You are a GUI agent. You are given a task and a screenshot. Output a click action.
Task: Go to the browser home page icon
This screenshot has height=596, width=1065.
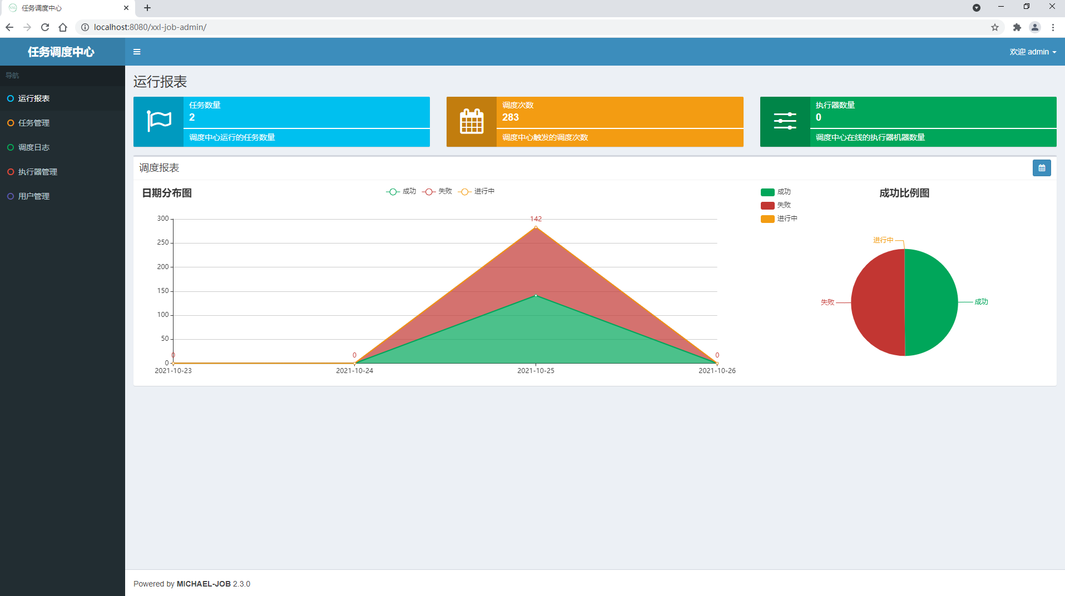pos(63,27)
